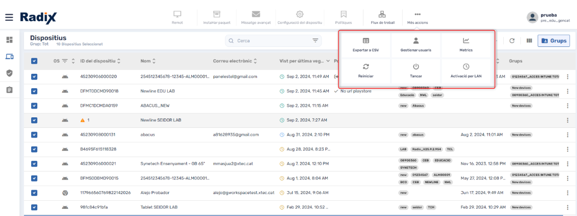Select Activació per LAN option
Image resolution: width=577 pixels, height=216 pixels.
pyautogui.click(x=466, y=71)
